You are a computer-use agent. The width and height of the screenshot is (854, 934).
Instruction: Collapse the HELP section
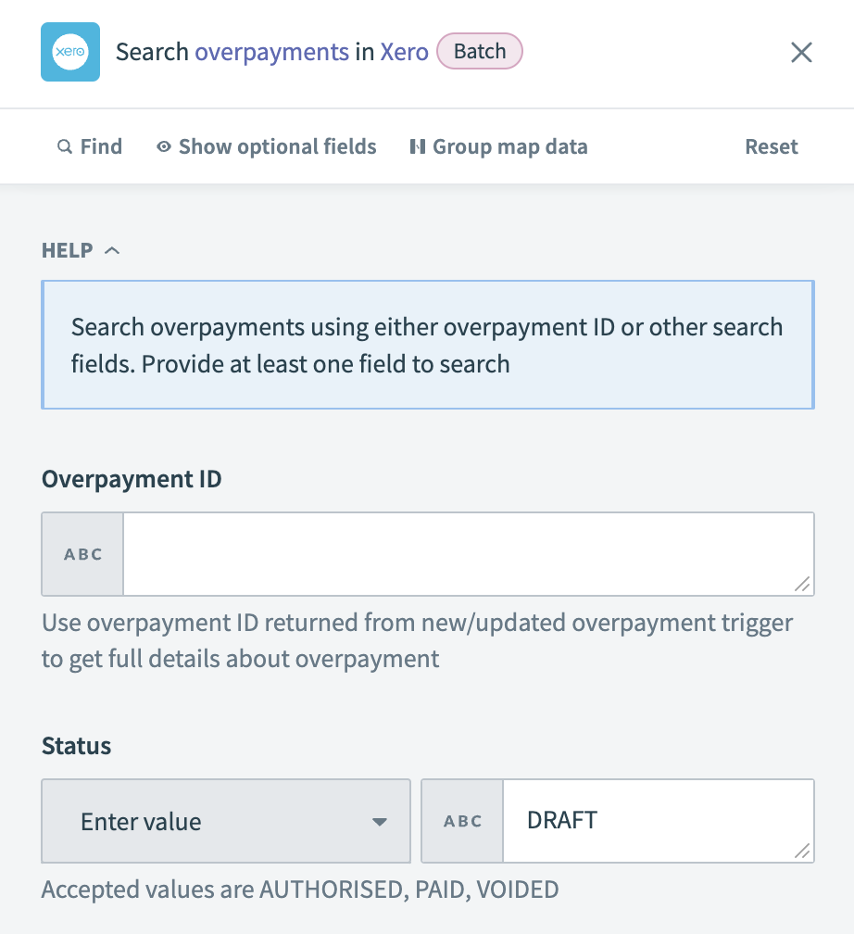112,249
